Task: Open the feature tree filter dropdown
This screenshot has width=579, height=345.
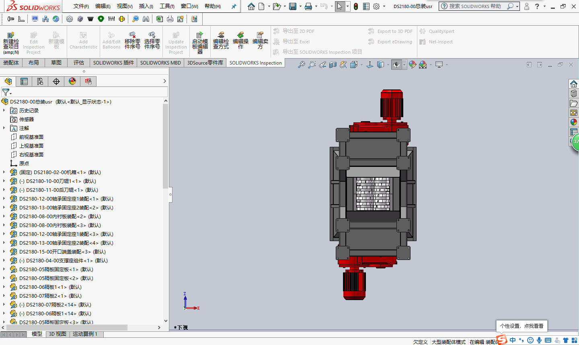Action: click(x=6, y=92)
